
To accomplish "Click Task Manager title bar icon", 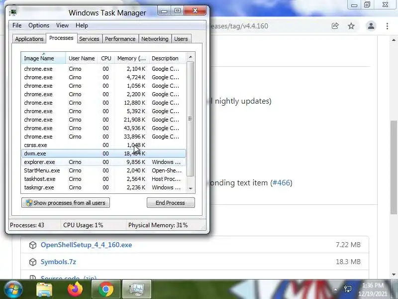I will click(13, 12).
